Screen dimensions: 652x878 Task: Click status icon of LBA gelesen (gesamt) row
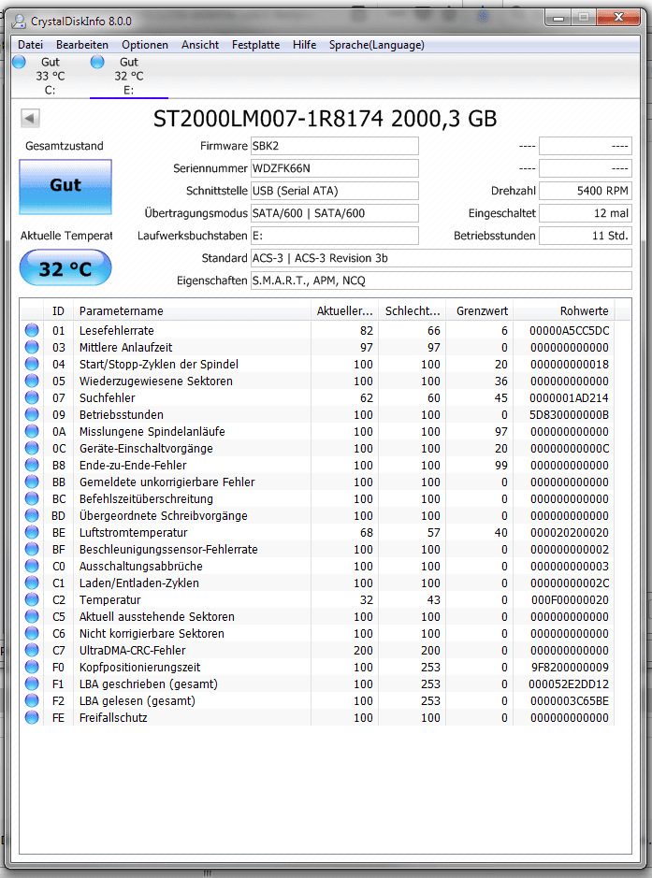tap(32, 700)
